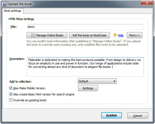Expand more options with More>> button
Image resolution: width=155 pixels, height=124 pixels.
click(x=134, y=35)
